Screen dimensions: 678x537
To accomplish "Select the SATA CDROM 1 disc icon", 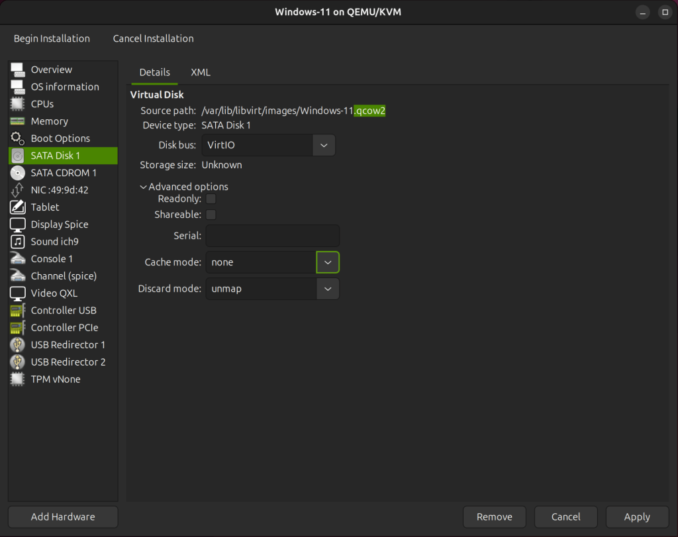I will 18,173.
